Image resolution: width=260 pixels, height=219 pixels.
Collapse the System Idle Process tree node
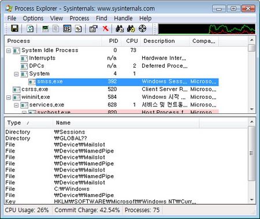[9, 51]
